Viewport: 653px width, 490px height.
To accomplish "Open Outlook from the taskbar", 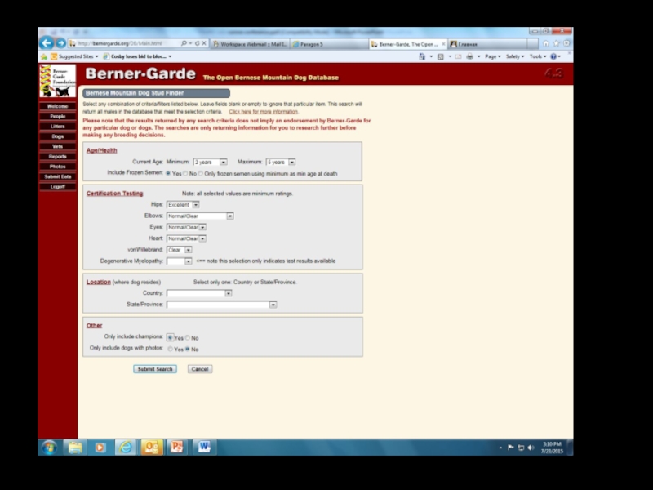I will tap(151, 448).
